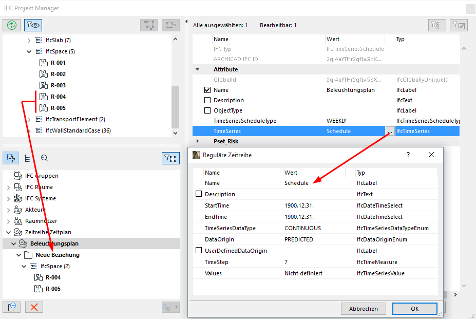Click the IFC Räume zone icon

(x=18, y=187)
